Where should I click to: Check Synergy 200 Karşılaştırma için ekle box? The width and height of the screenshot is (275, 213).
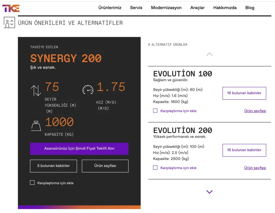pyautogui.click(x=32, y=183)
